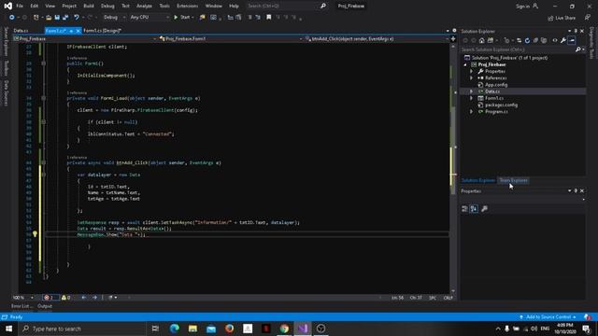Click the Categorized icon in Properties panel
The height and width of the screenshot is (336, 598).
(464, 209)
